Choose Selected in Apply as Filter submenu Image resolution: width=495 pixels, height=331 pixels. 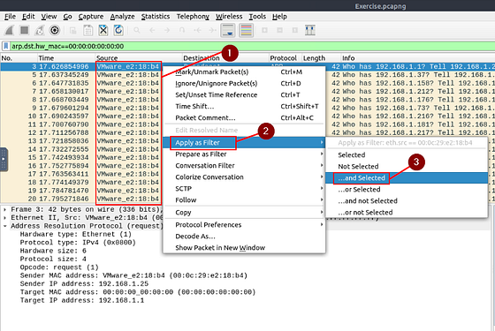click(407, 154)
